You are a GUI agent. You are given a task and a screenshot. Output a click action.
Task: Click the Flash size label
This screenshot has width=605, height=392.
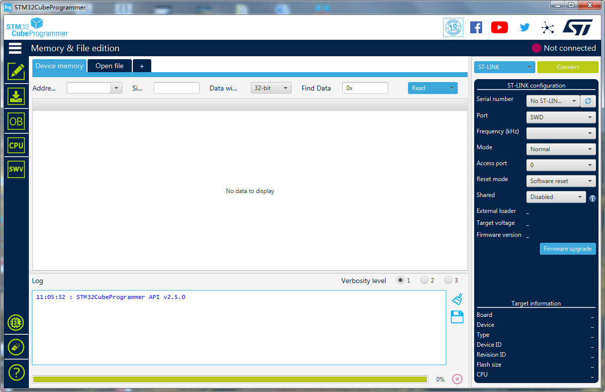(489, 365)
